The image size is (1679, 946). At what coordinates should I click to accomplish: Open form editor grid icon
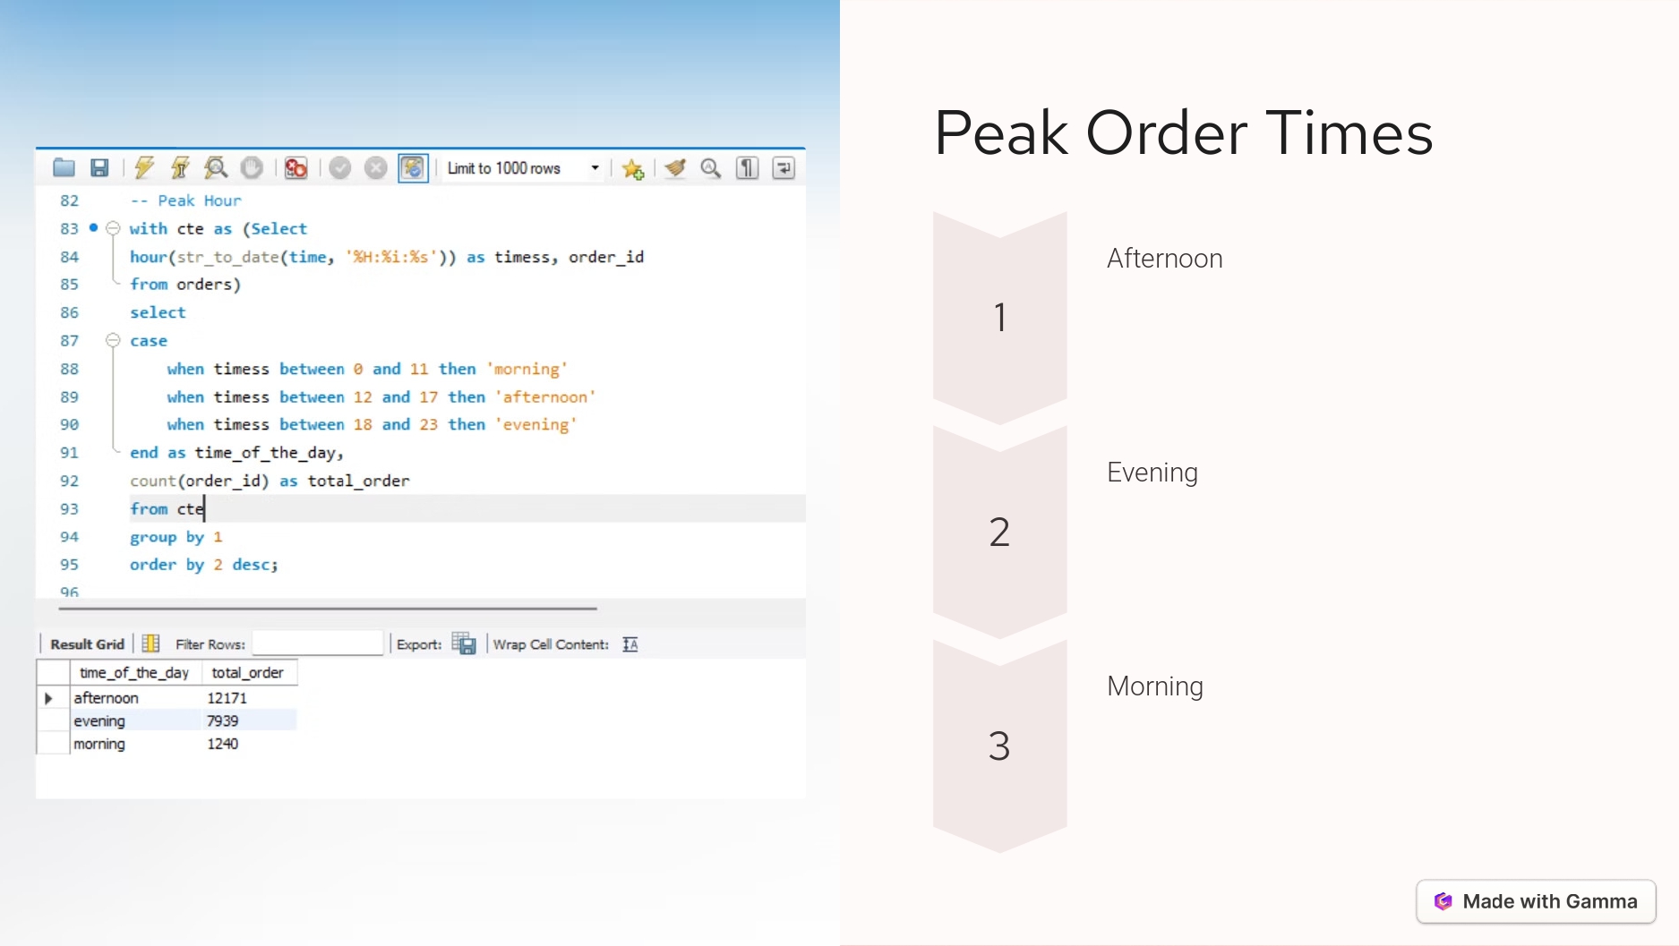pos(150,643)
